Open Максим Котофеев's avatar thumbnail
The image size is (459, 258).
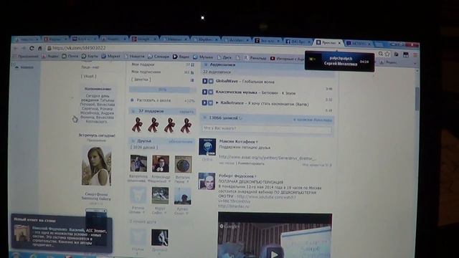pos(207,147)
